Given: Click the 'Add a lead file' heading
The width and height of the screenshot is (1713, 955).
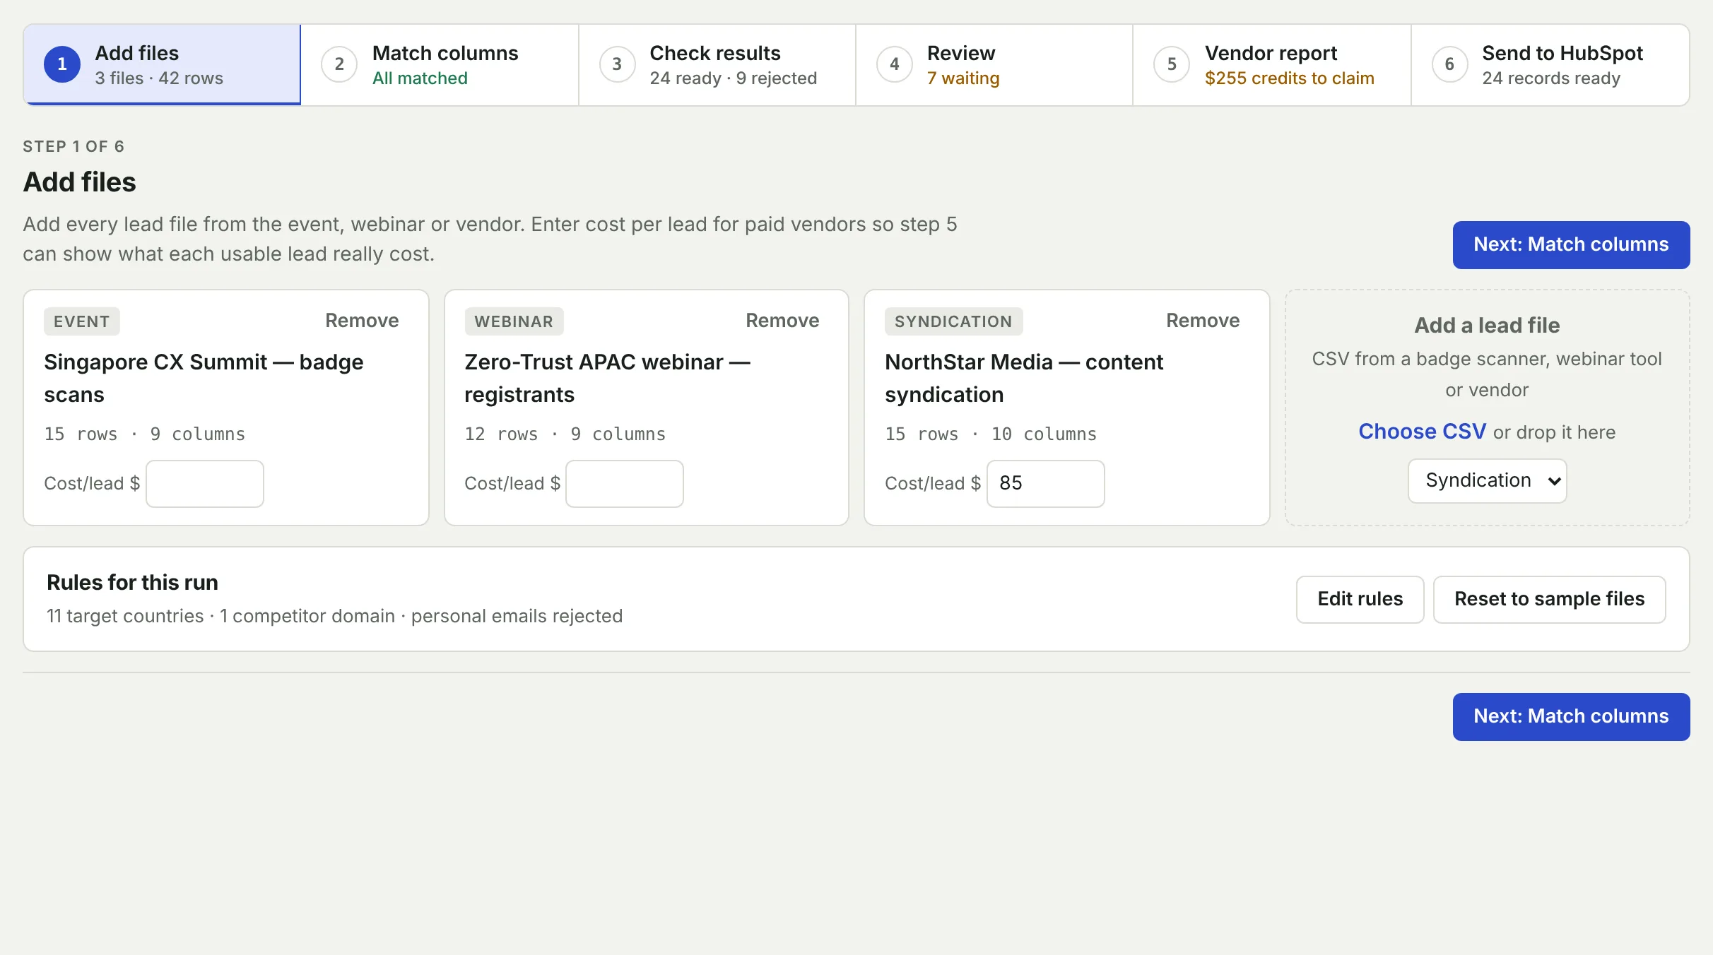Looking at the screenshot, I should coord(1487,326).
